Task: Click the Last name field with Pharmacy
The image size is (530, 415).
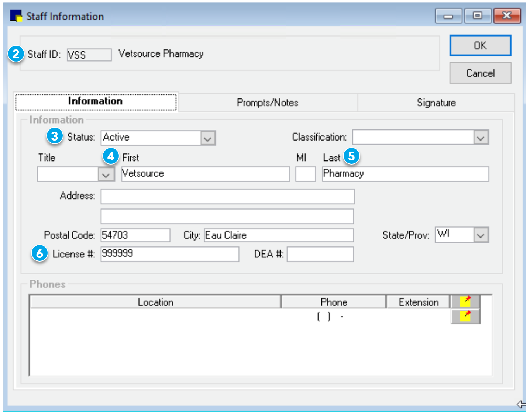Action: coord(405,174)
